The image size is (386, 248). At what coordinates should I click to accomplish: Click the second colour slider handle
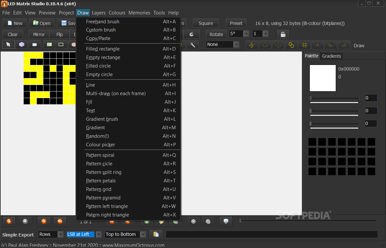[x=311, y=111]
